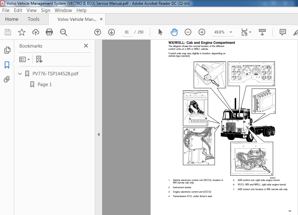
Task: Click the Fit page width tool
Action: (x=244, y=32)
